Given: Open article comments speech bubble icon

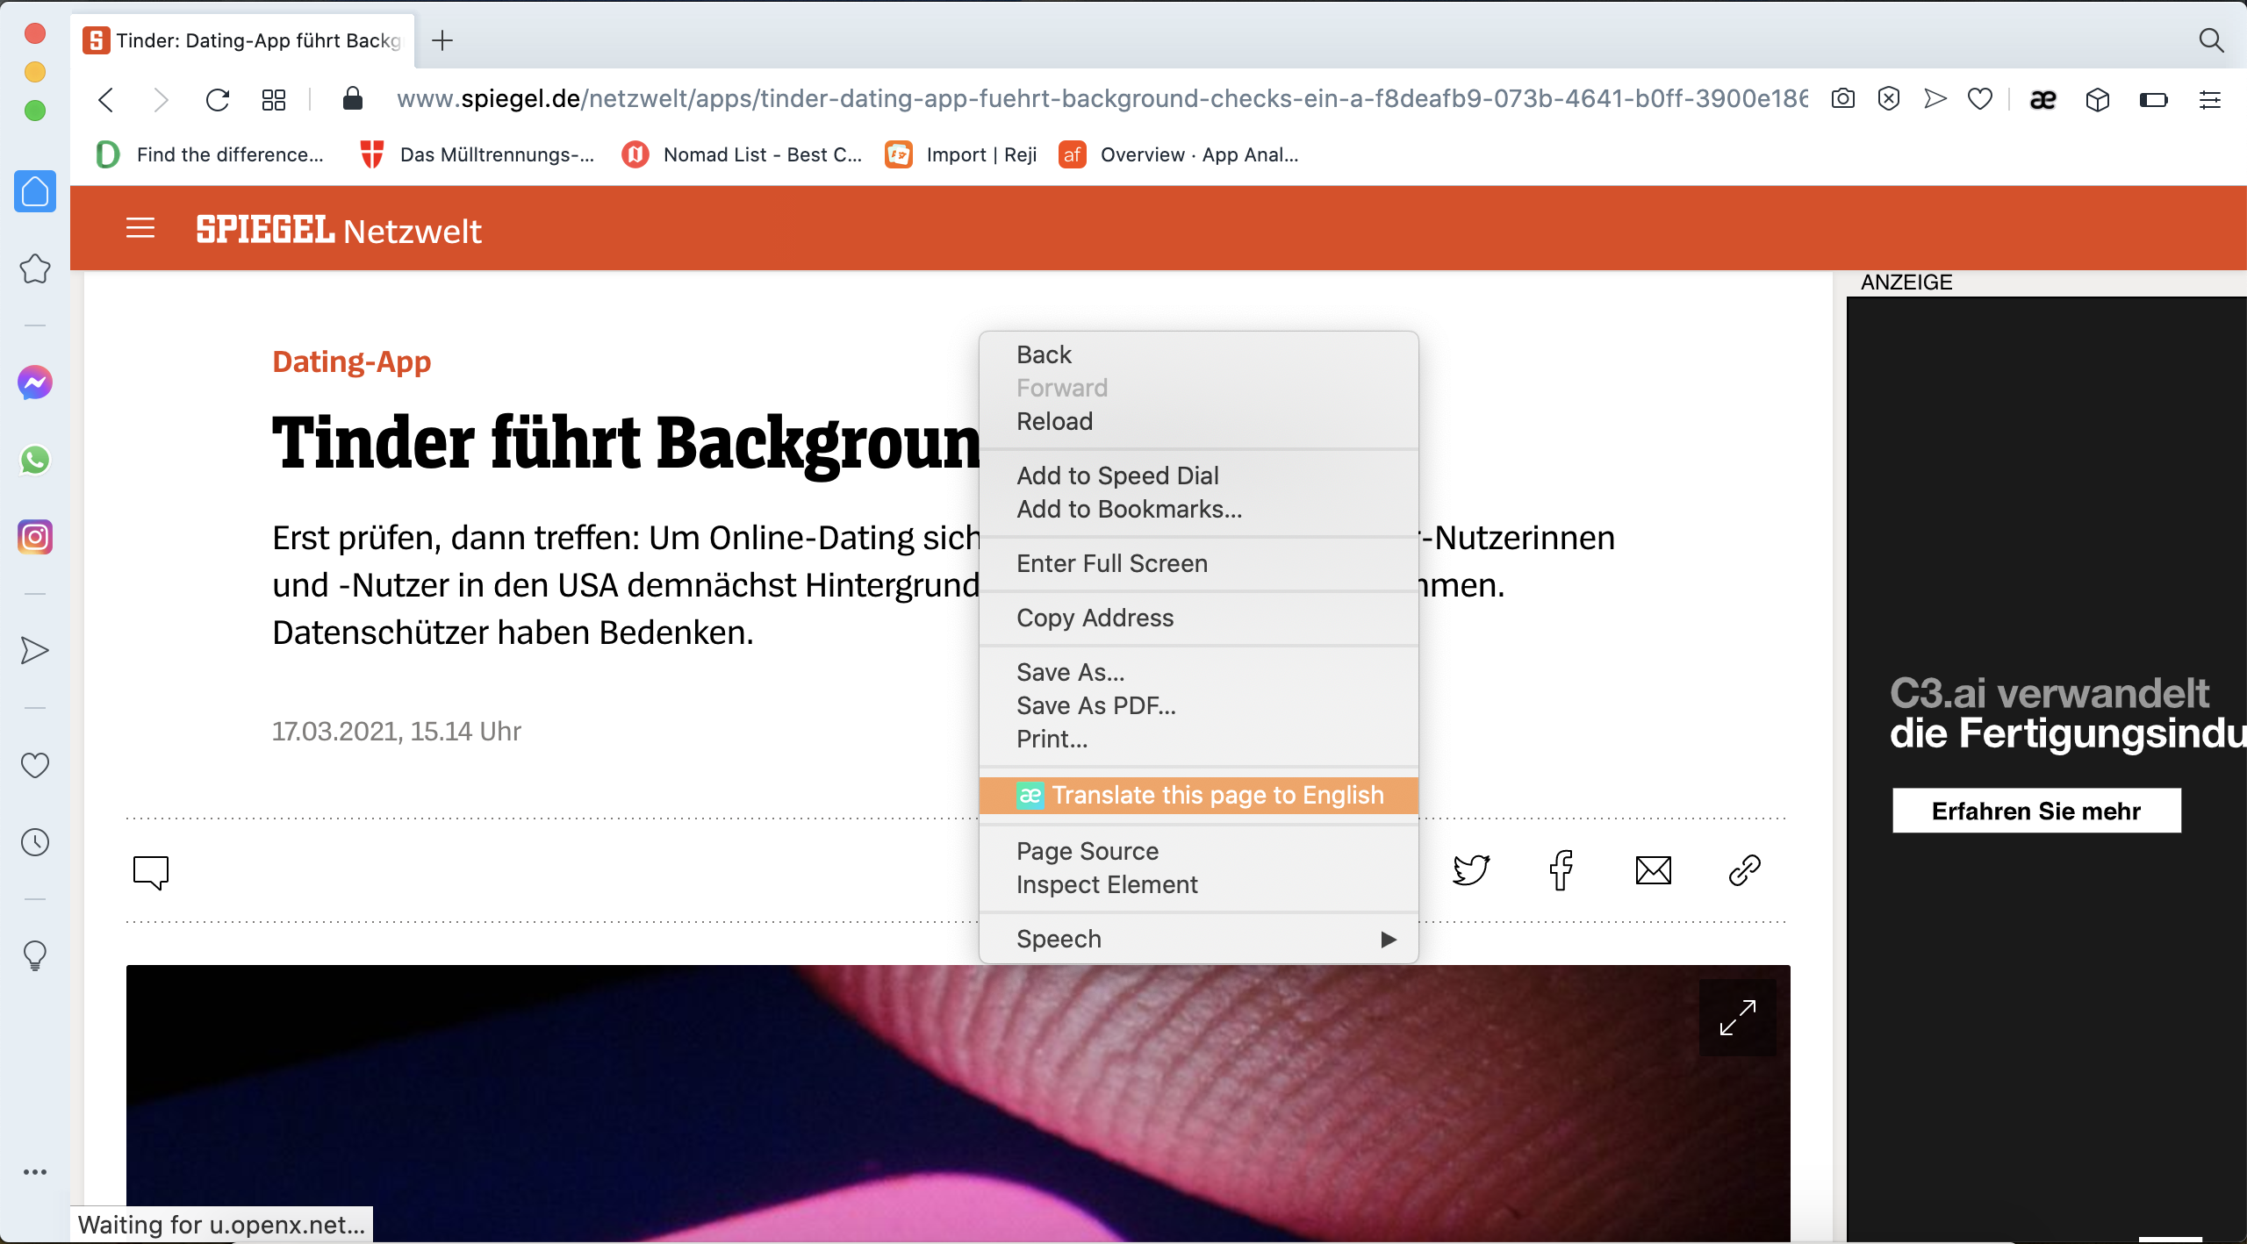Looking at the screenshot, I should point(151,872).
